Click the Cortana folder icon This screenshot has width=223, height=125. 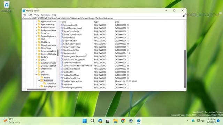click(39, 57)
